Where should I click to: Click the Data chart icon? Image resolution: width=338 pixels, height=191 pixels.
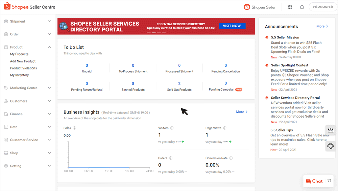coord(6,127)
